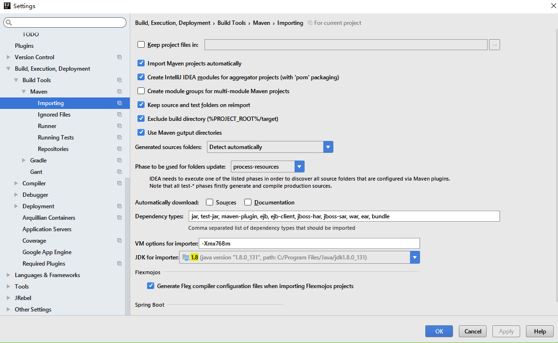Click the JDK folder icon in importer field
The height and width of the screenshot is (343, 558).
coord(186,257)
